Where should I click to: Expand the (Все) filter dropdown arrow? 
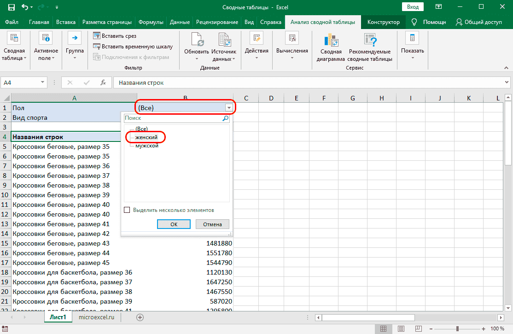[x=229, y=108]
